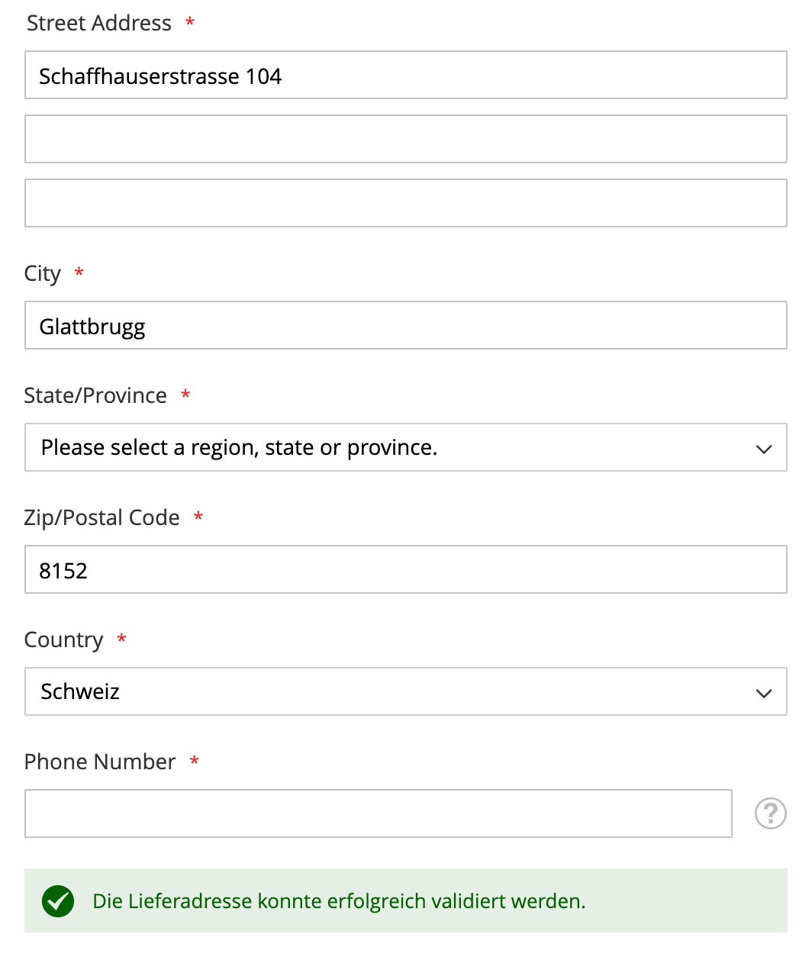Screen dimensions: 812x957
Task: Click the State/Province dropdown chevron arrow
Action: pos(764,449)
